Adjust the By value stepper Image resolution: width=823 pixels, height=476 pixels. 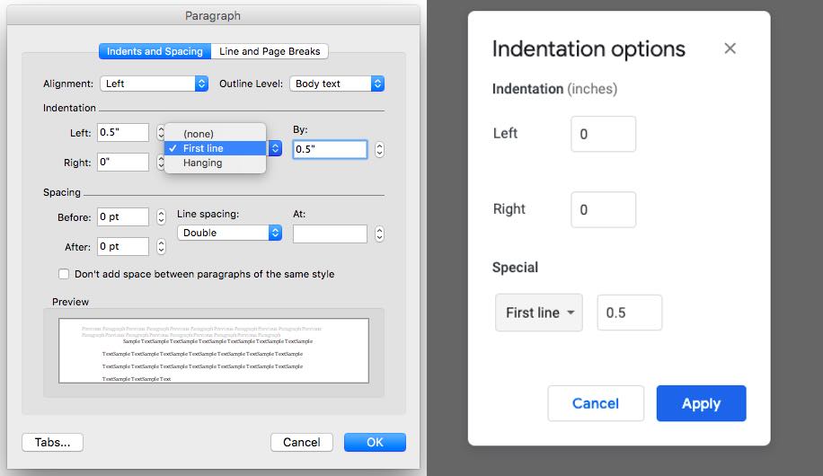click(379, 150)
